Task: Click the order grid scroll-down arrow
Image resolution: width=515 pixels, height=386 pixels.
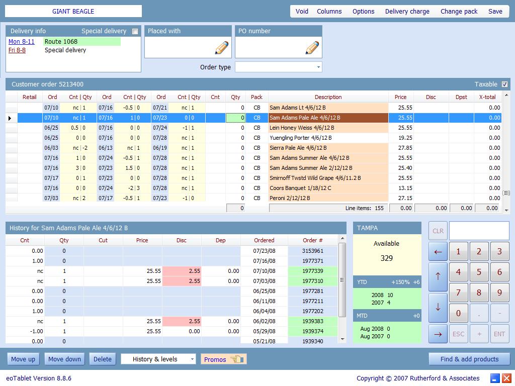Action: point(506,210)
